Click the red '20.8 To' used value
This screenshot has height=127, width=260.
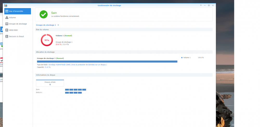(x=58, y=44)
